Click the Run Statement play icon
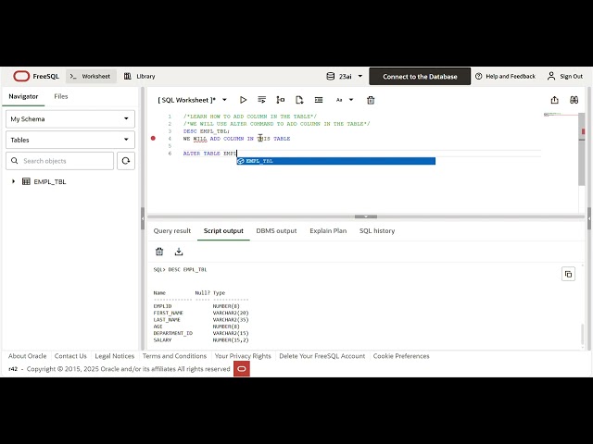 [x=243, y=100]
